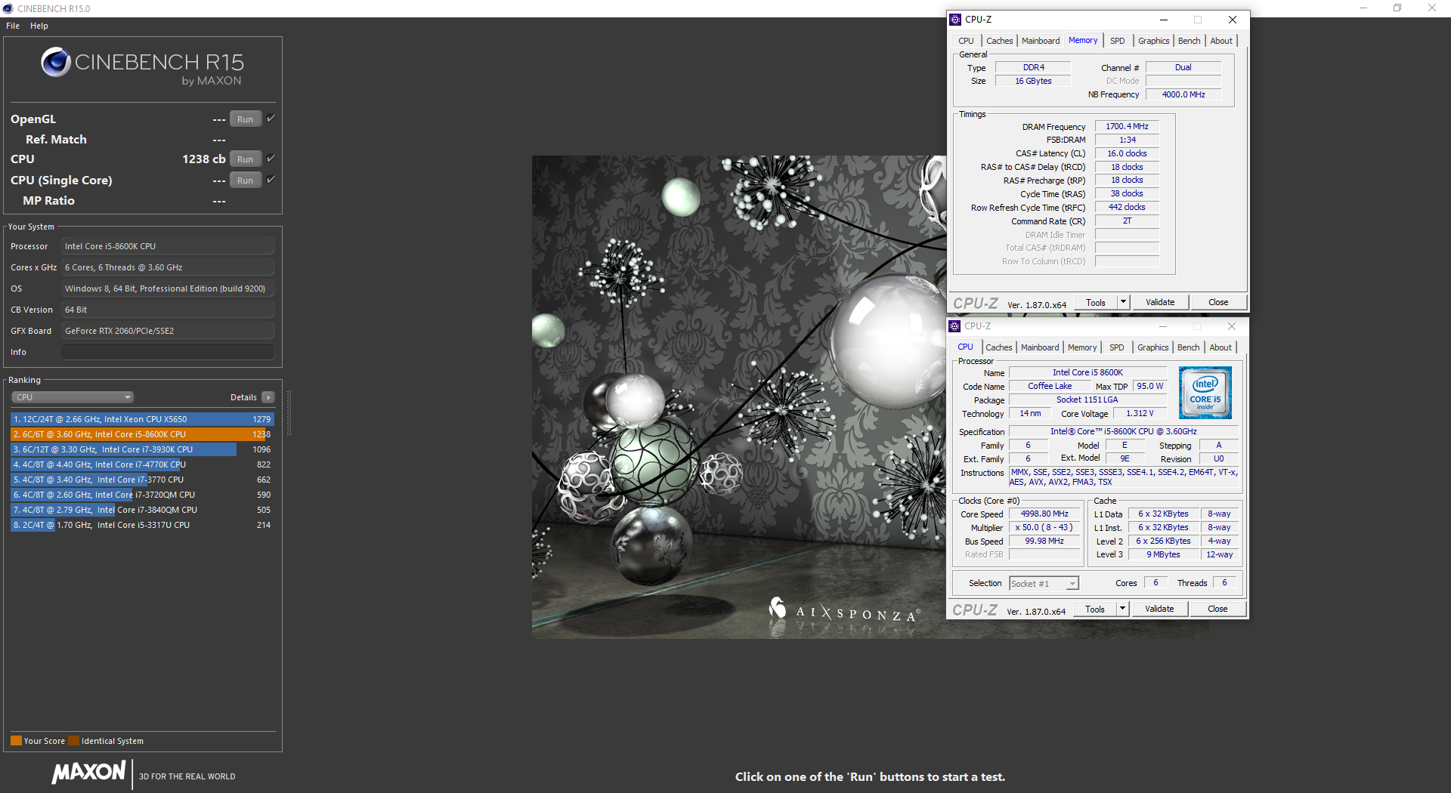
Task: Minimize the Cinebench main window
Action: click(x=1363, y=8)
